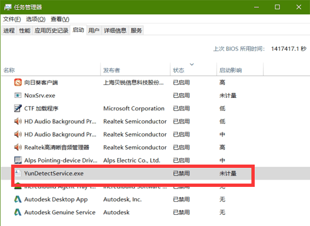Sort by the 启动影响 column header
The height and width of the screenshot is (226, 310).
click(240, 70)
